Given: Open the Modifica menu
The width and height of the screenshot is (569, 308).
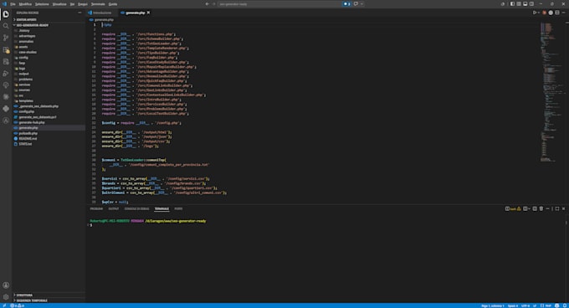Looking at the screenshot, I should pos(25,4).
